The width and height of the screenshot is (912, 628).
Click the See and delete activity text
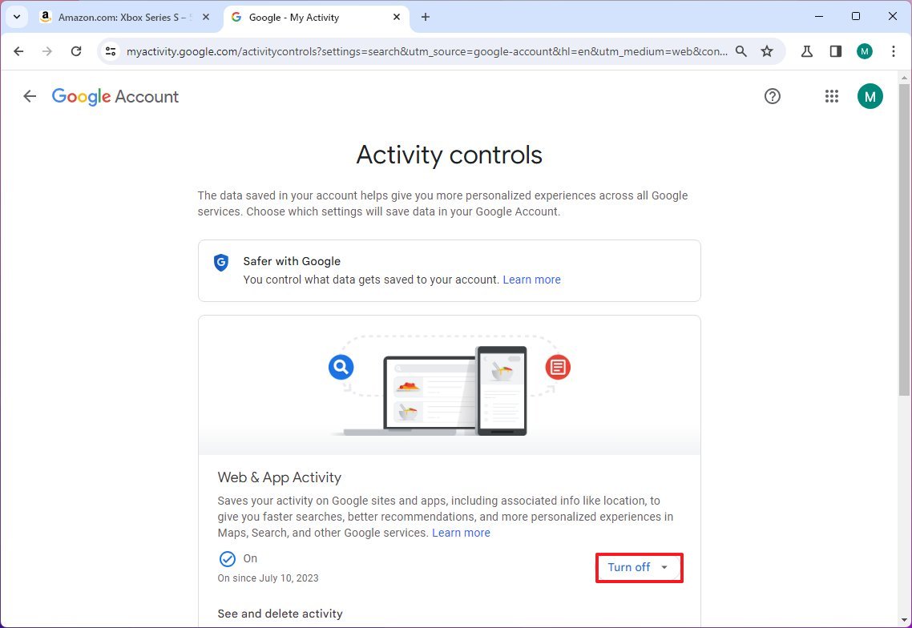coord(280,614)
